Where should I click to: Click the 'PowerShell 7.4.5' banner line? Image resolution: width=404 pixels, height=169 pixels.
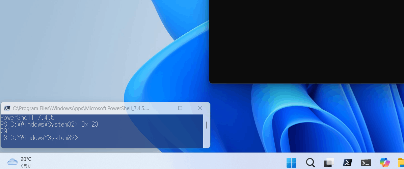(x=27, y=118)
